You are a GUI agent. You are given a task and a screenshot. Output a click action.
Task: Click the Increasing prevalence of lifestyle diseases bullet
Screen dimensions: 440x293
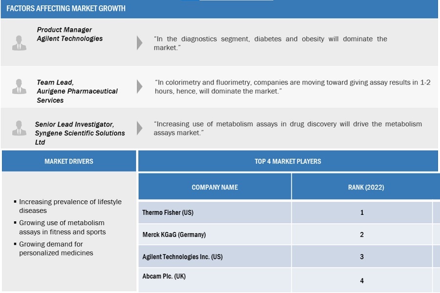tap(70, 206)
